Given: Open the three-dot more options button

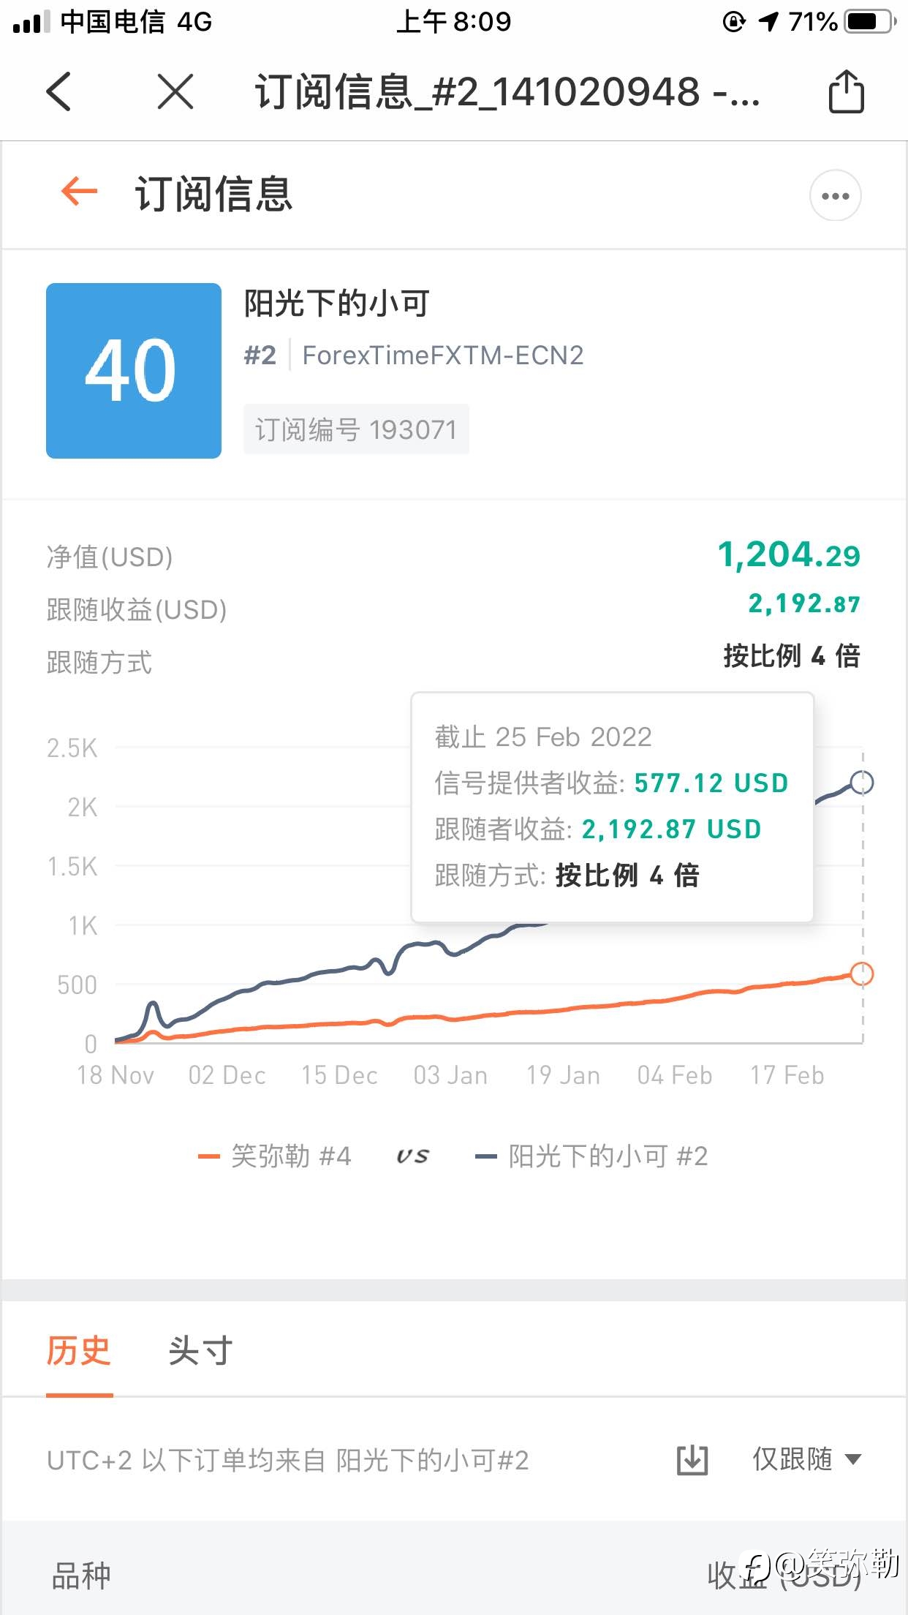Looking at the screenshot, I should pyautogui.click(x=835, y=195).
